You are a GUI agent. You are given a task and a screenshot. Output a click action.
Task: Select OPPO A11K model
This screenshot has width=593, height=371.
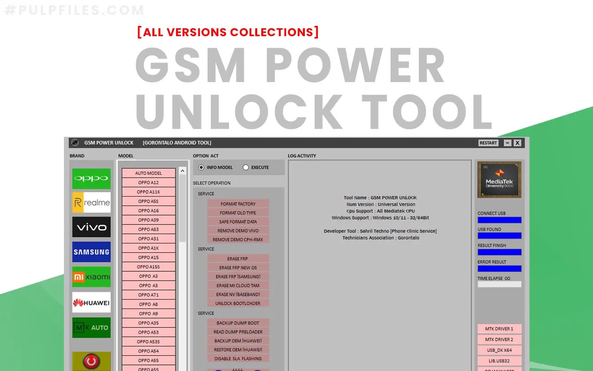pos(149,192)
